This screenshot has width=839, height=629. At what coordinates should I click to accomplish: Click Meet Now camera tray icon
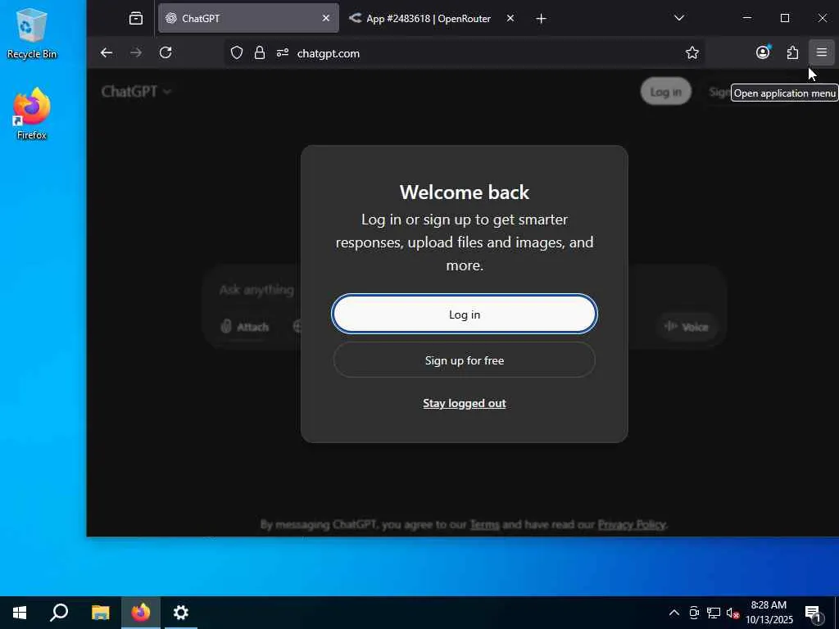694,613
